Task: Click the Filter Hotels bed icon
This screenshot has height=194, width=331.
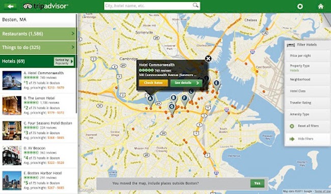Action: coord(291,45)
